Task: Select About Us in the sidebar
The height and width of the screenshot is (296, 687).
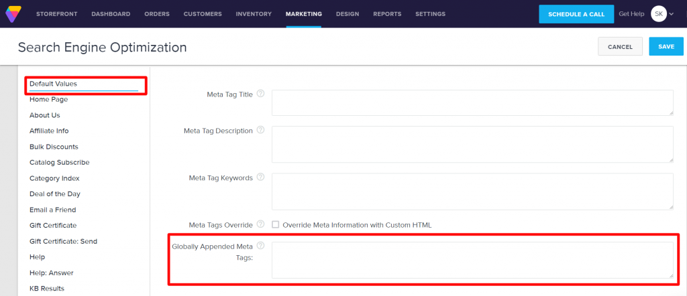Action: click(x=45, y=115)
